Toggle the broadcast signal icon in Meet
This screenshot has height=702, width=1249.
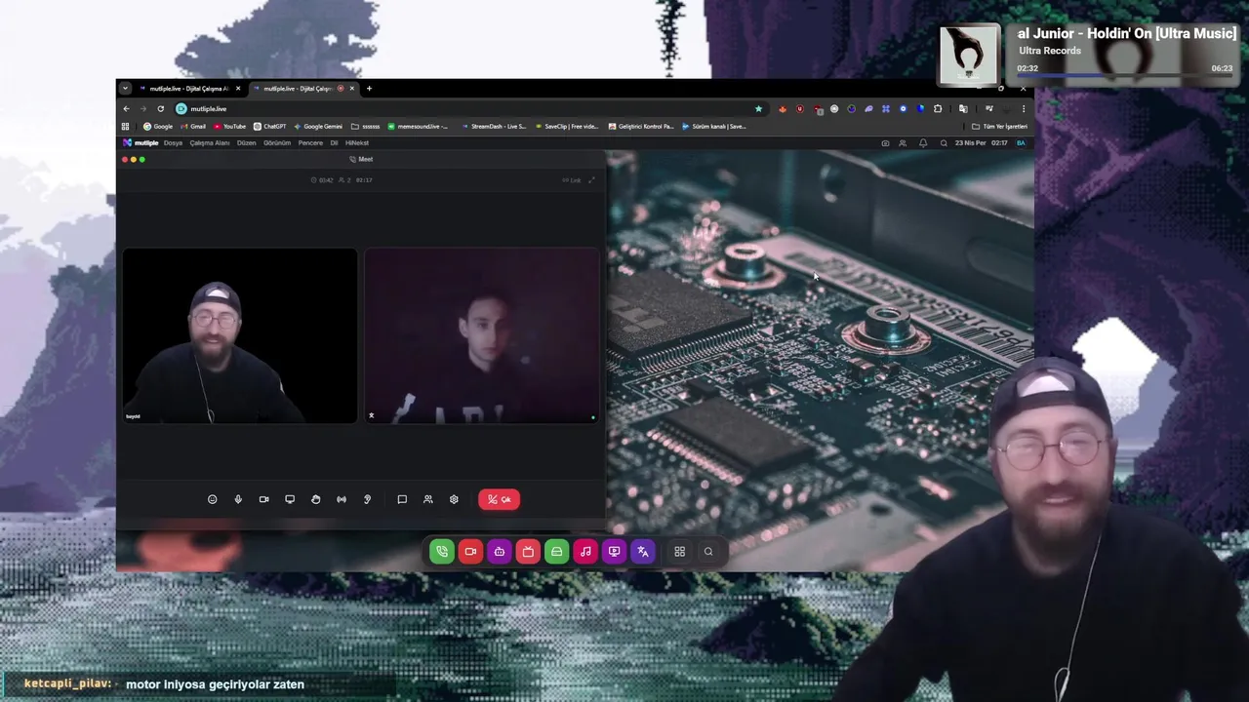pyautogui.click(x=342, y=499)
